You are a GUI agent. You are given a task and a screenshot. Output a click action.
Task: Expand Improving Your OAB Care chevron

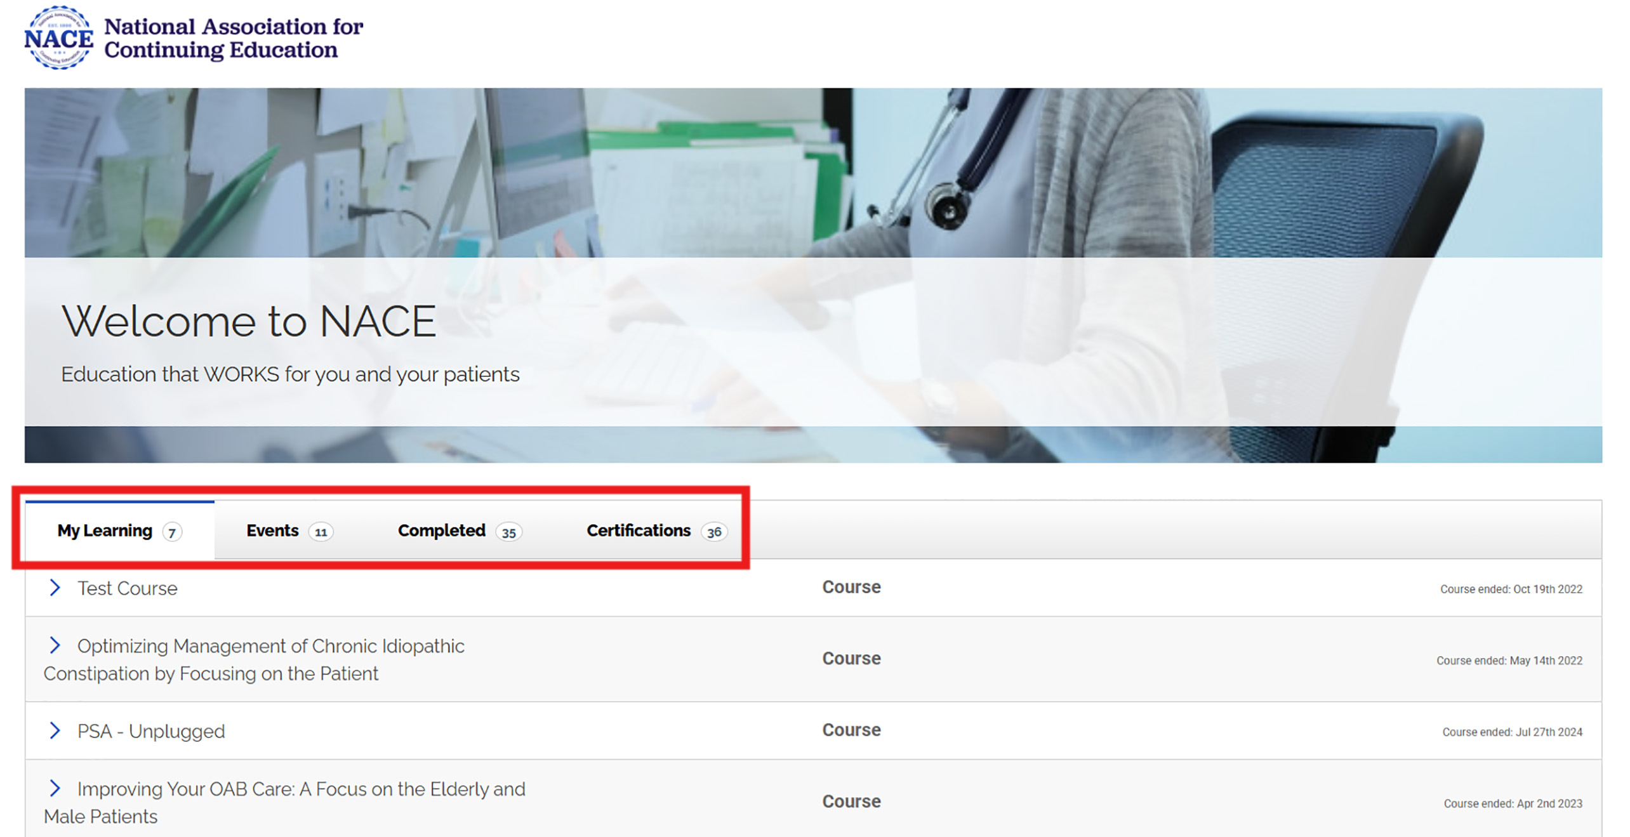[55, 788]
